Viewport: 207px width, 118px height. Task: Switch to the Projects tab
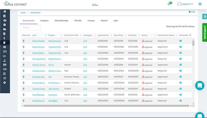pyautogui.click(x=44, y=21)
